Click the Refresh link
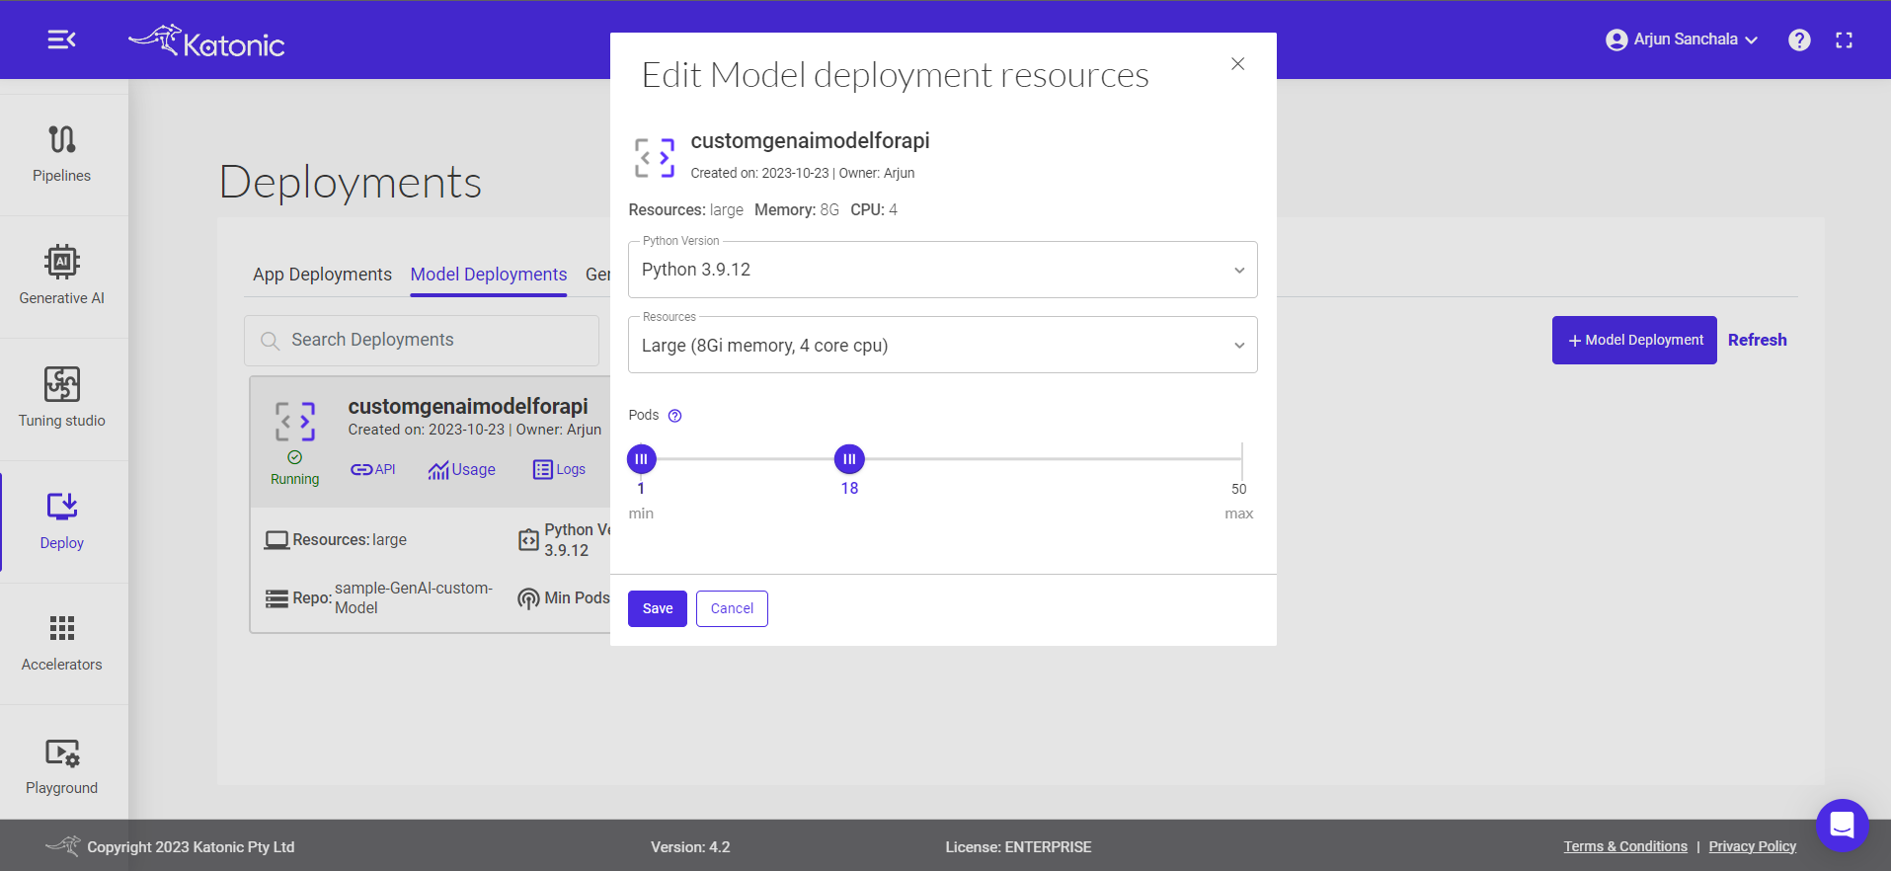The height and width of the screenshot is (871, 1891). coord(1758,340)
